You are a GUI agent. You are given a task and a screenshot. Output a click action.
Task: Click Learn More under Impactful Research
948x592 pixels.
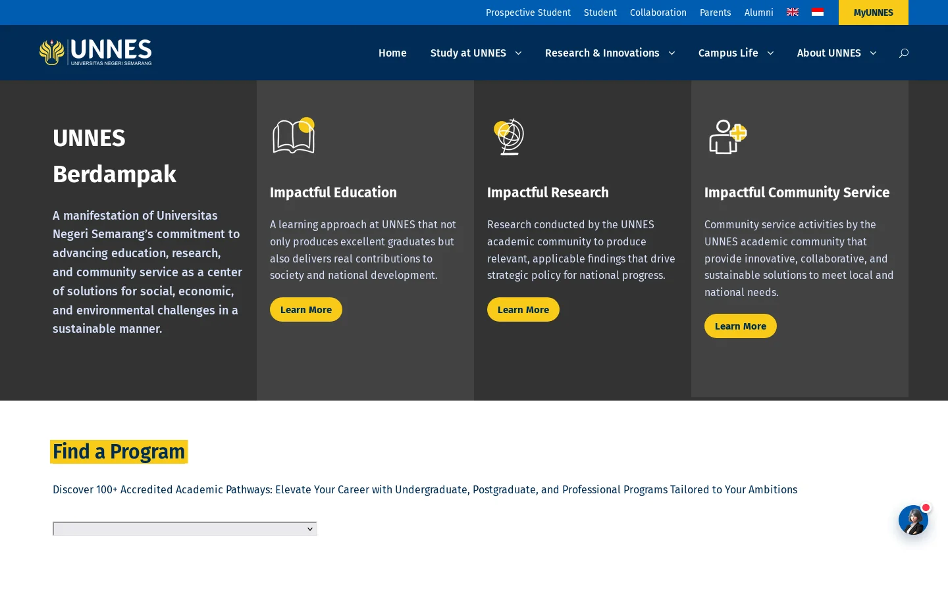(523, 310)
